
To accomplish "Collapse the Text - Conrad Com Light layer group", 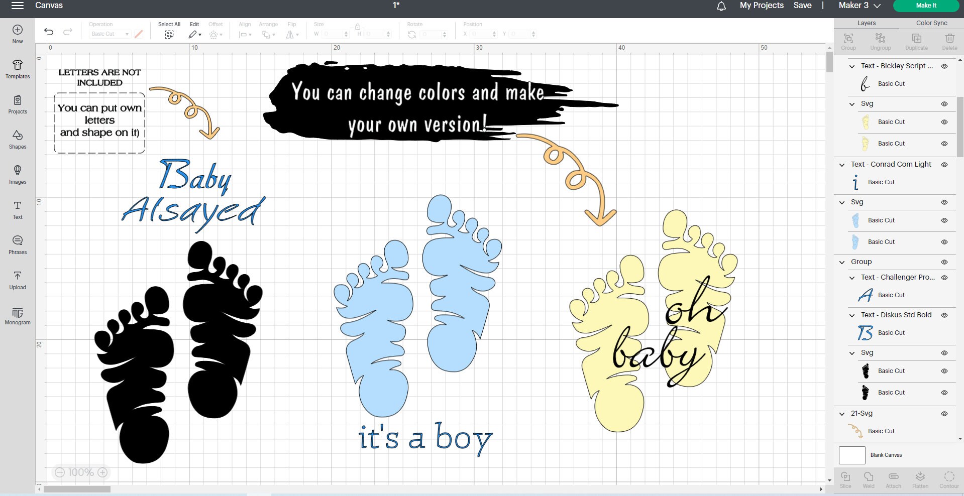I will [842, 164].
